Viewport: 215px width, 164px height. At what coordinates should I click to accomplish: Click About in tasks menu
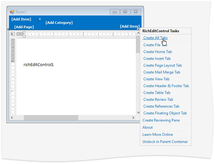point(147,127)
